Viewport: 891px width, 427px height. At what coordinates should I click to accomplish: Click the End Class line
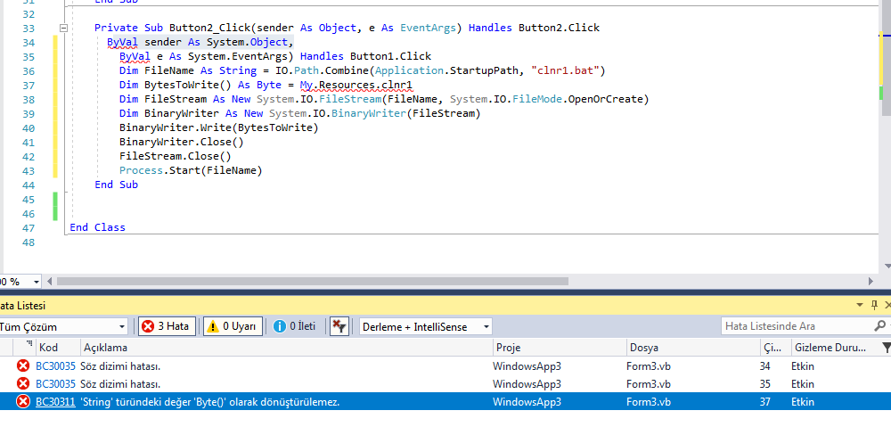[97, 227]
